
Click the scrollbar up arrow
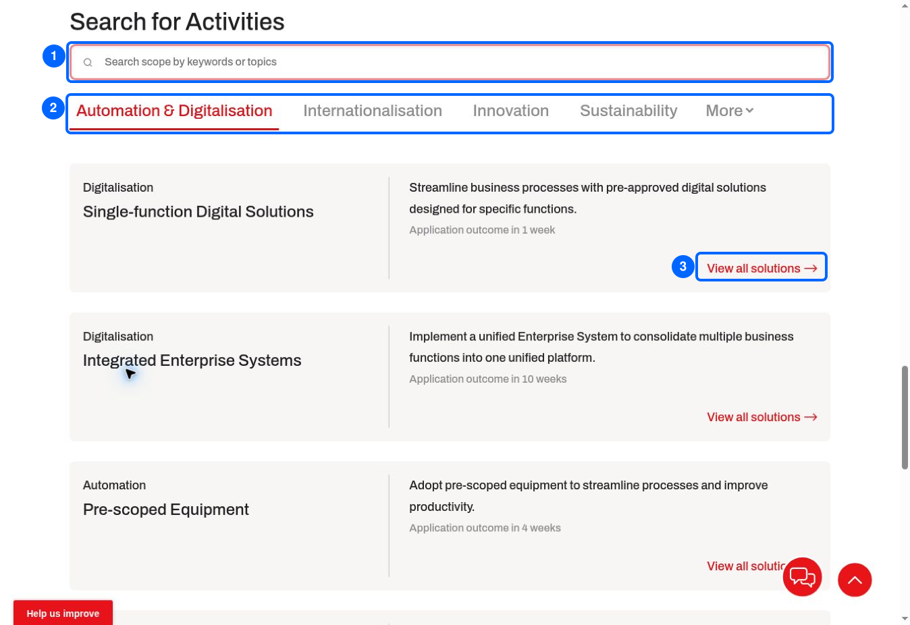point(905,5)
